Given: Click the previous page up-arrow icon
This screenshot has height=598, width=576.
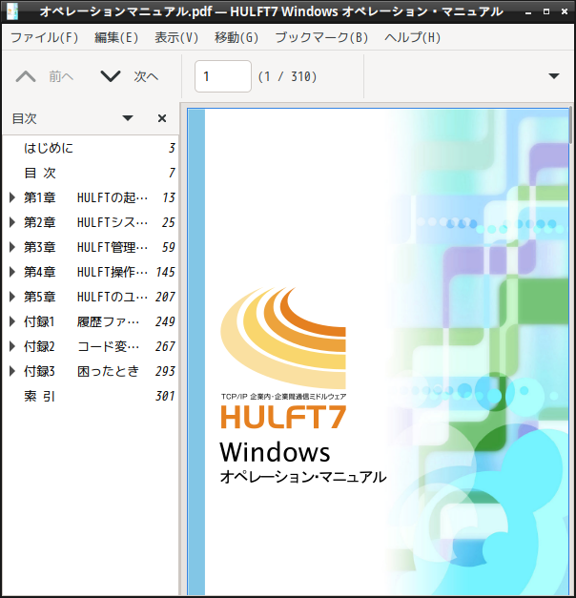Looking at the screenshot, I should 26,76.
